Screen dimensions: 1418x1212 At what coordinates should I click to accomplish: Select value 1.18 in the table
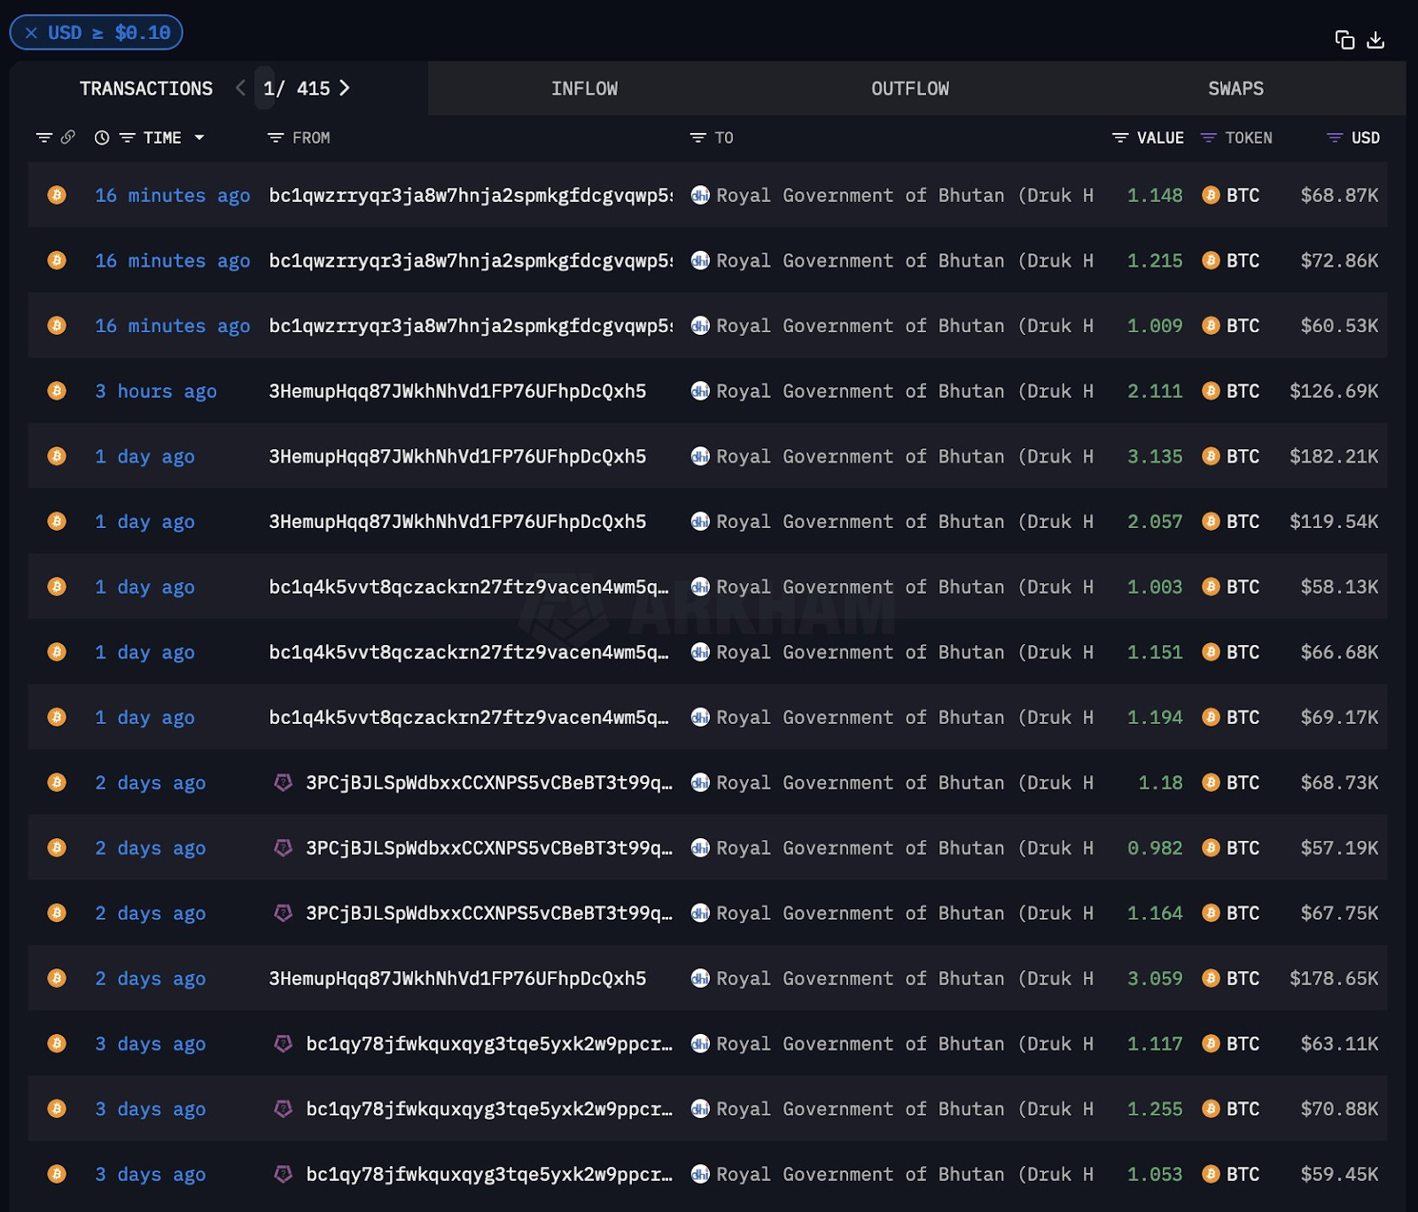1160,782
